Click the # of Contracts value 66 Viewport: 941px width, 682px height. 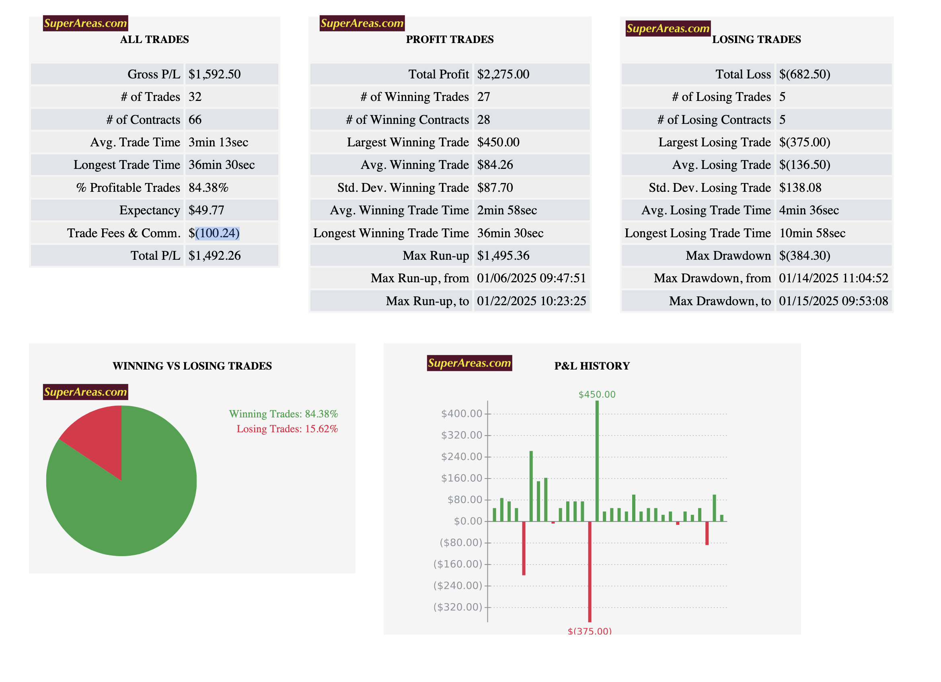[195, 119]
